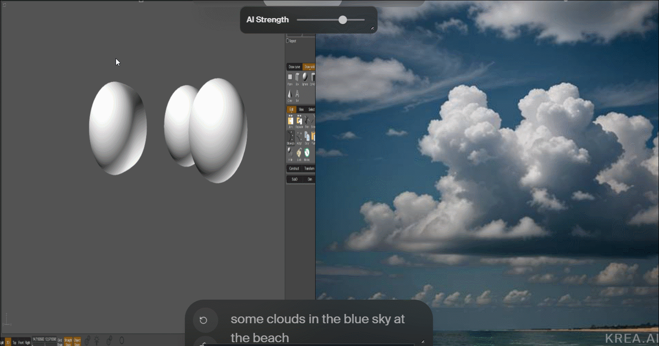Screen dimensions: 659x346
Task: Select the Plane solid tool
Action: pos(290,78)
